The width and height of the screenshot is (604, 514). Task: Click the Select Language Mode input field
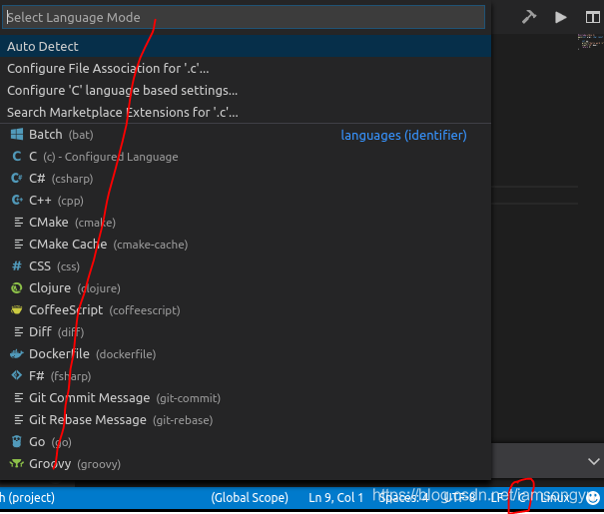pyautogui.click(x=244, y=17)
